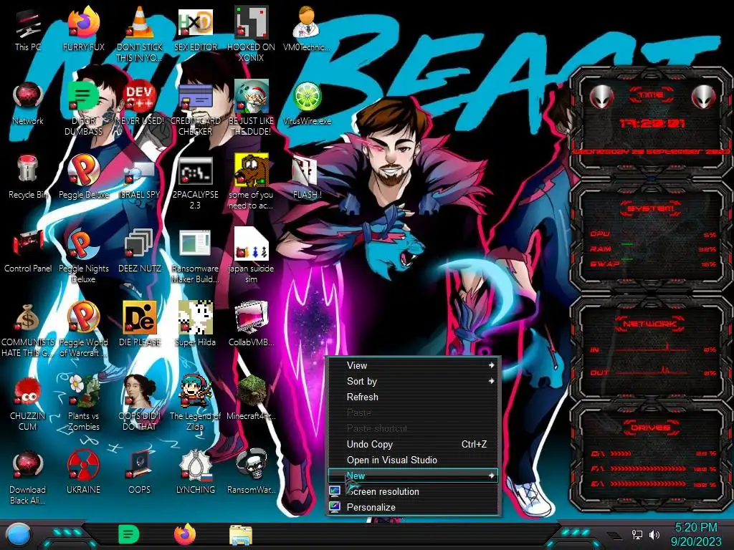Expand the Sort by submenu arrow

pyautogui.click(x=491, y=381)
